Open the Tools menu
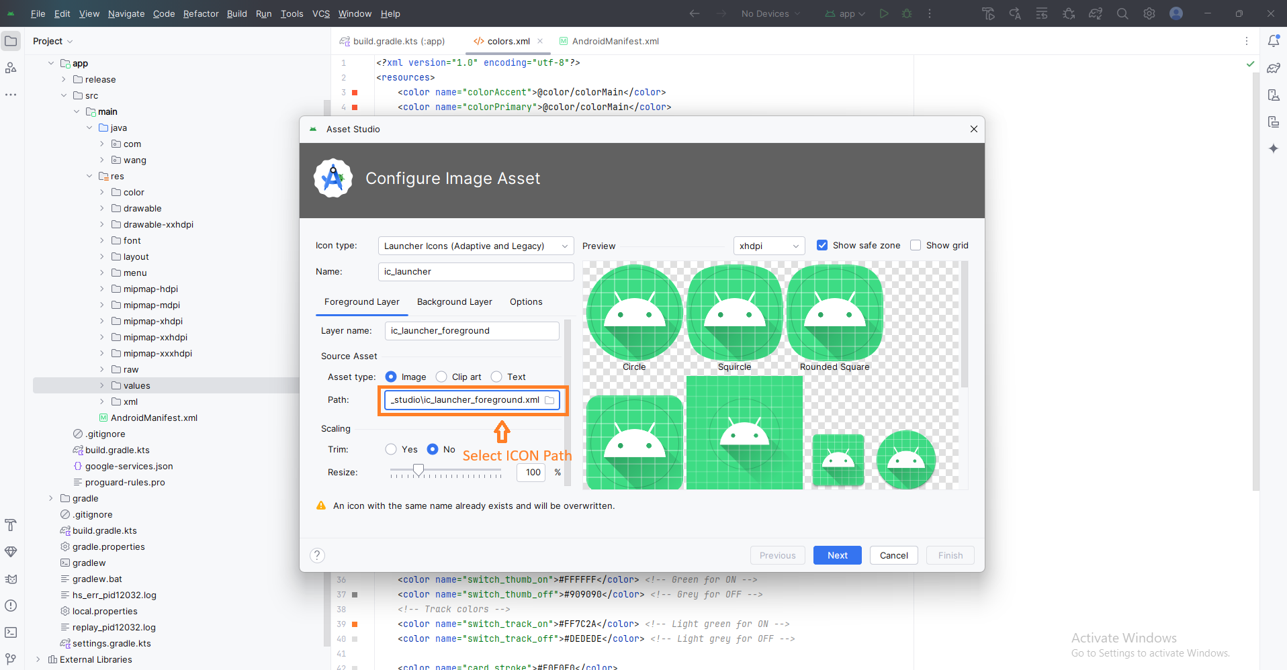 pyautogui.click(x=292, y=13)
